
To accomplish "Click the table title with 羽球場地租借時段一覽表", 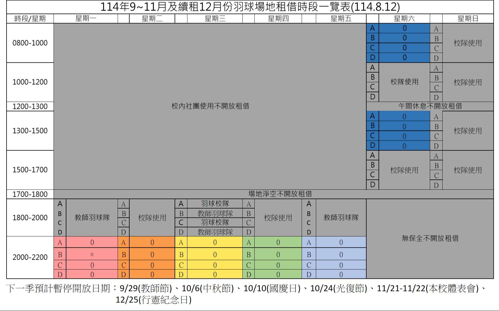I will pyautogui.click(x=250, y=7).
